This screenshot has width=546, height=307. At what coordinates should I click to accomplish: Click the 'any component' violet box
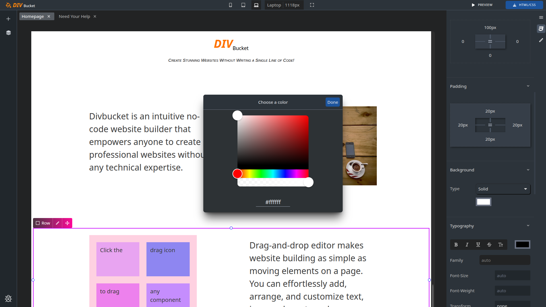pyautogui.click(x=168, y=295)
